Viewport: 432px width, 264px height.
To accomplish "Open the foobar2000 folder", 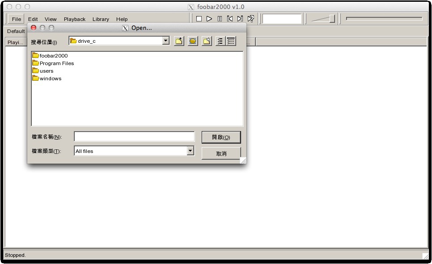I will tap(50, 55).
